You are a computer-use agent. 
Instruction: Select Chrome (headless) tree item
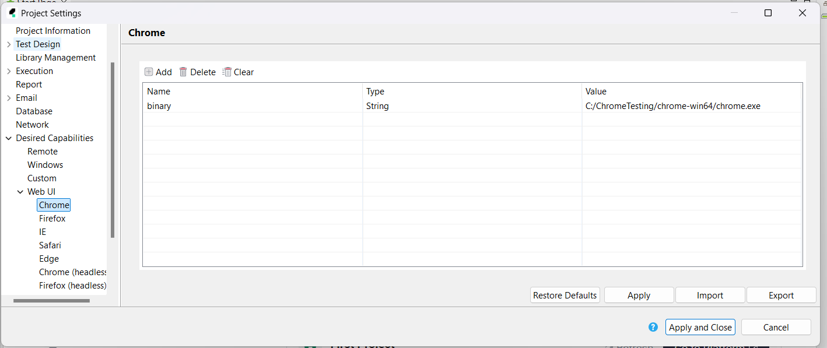coord(72,272)
